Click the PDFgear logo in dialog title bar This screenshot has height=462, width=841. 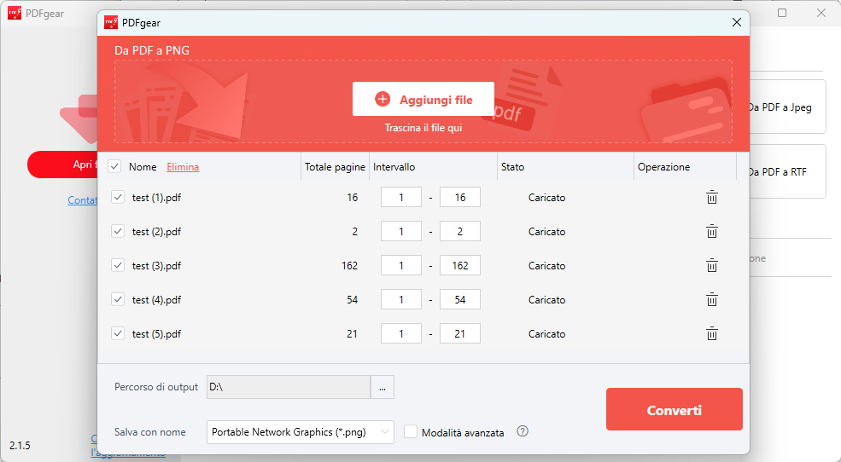point(111,22)
